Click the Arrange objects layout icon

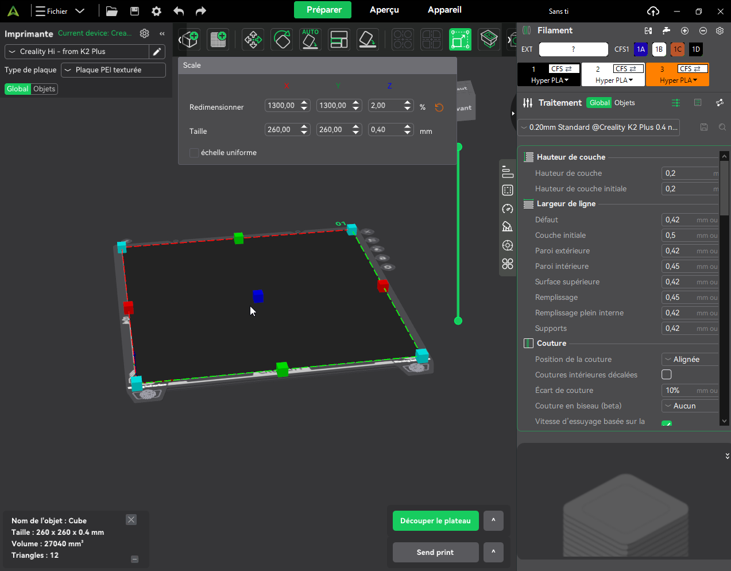(339, 39)
